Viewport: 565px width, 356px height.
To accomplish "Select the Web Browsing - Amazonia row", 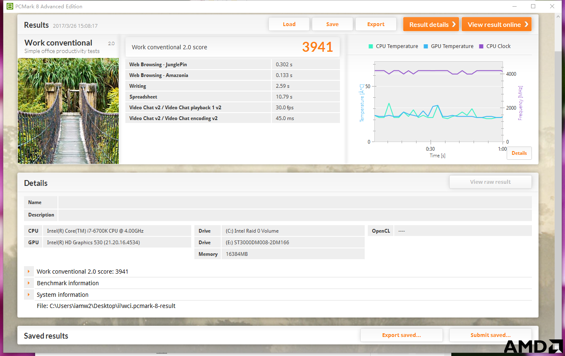I will (x=232, y=75).
